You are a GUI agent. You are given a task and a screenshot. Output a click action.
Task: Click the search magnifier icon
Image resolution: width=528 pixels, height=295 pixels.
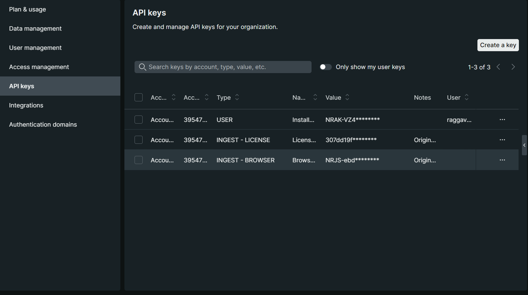[142, 67]
